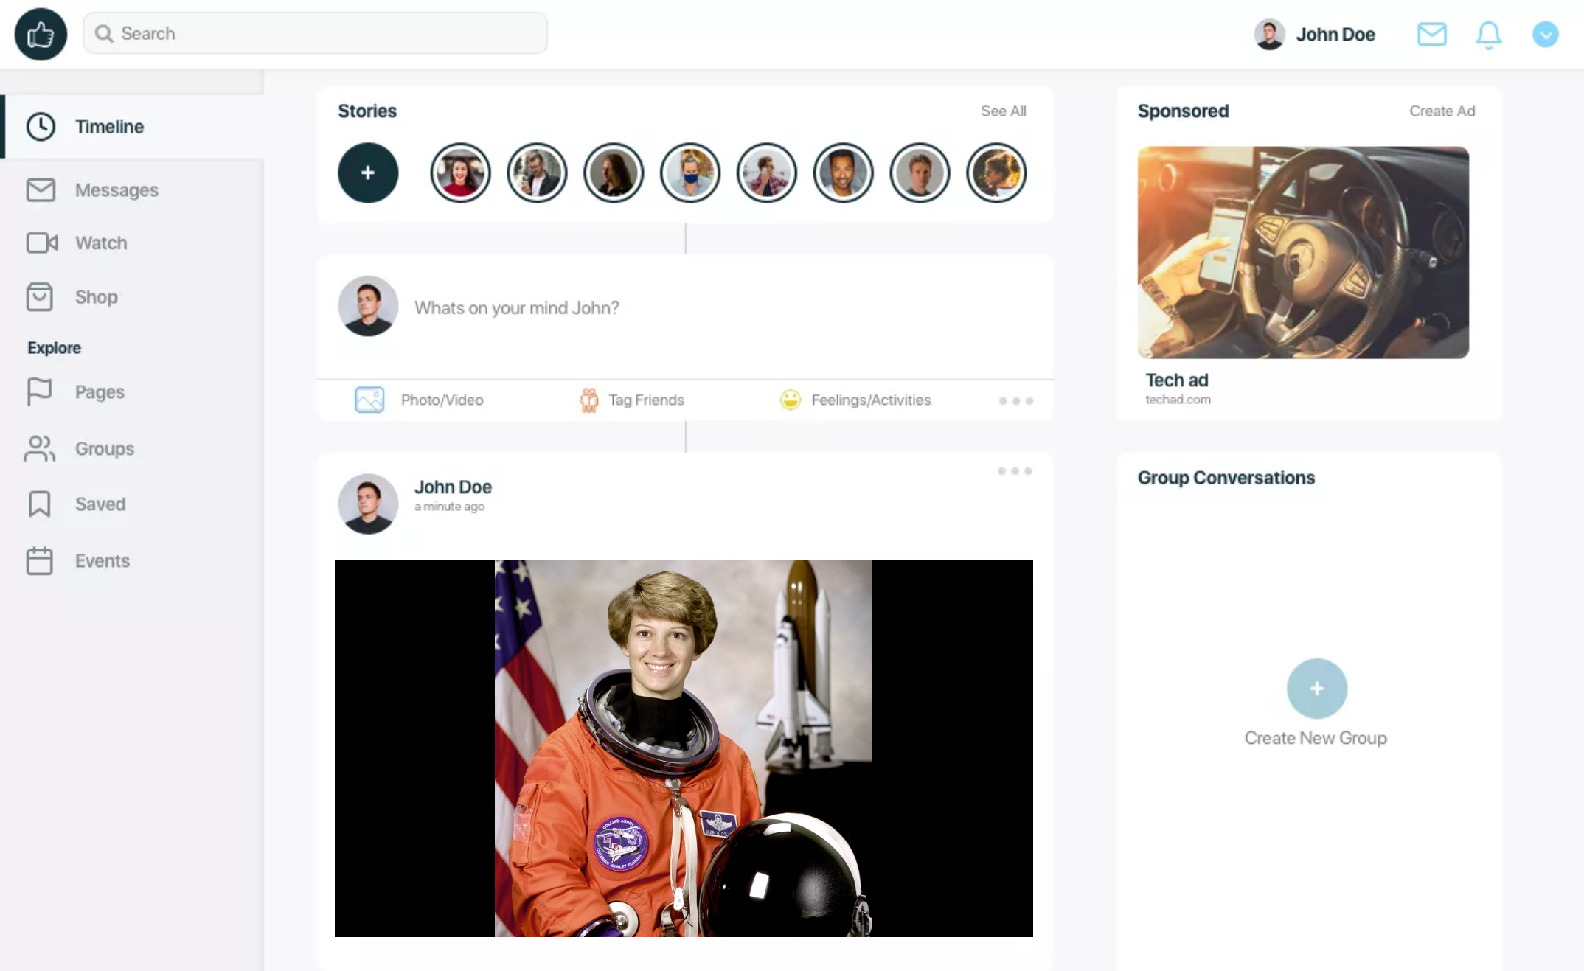Expand the account dropdown chevron
1584x971 pixels.
(1545, 34)
